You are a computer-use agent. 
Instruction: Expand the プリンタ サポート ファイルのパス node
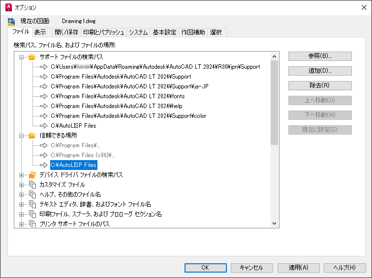(x=21, y=224)
